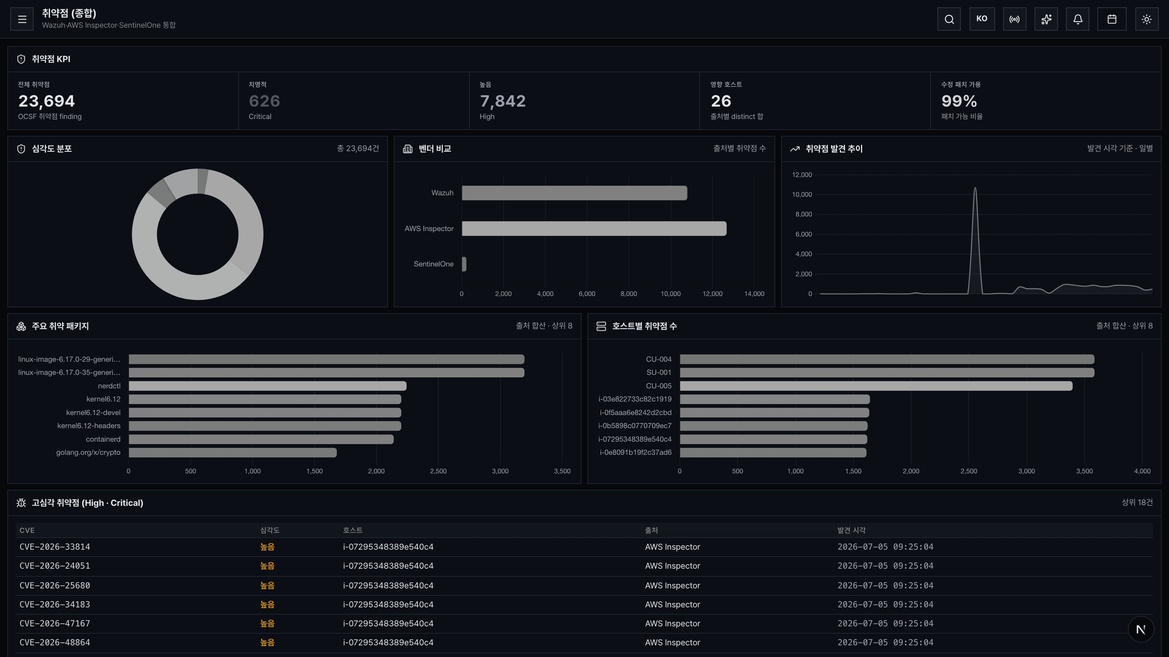1169x657 pixels.
Task: Click the bug icon beside 고심각 취약점
Action: coord(21,503)
